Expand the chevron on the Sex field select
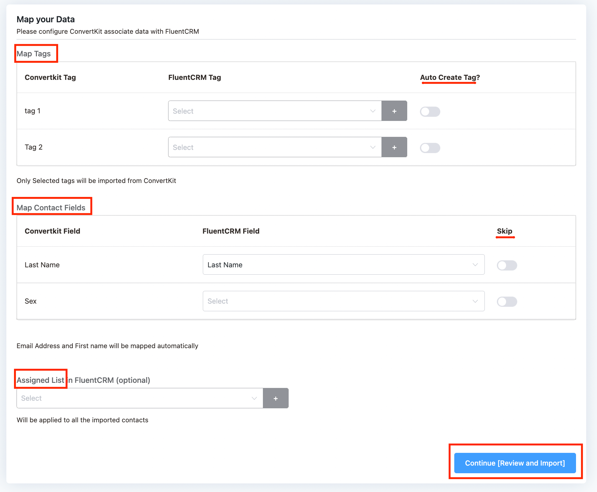Viewport: 597px width, 492px height. point(475,301)
